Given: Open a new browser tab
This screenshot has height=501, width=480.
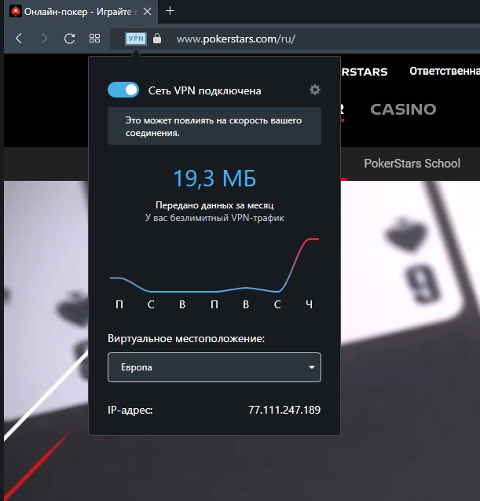Looking at the screenshot, I should click(x=170, y=11).
